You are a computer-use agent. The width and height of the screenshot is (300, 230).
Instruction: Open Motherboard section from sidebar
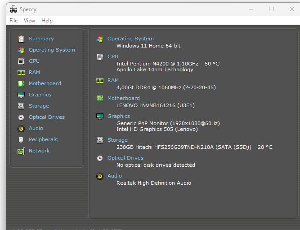[45, 83]
